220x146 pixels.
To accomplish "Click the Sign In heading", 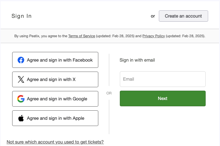I will coord(22,16).
